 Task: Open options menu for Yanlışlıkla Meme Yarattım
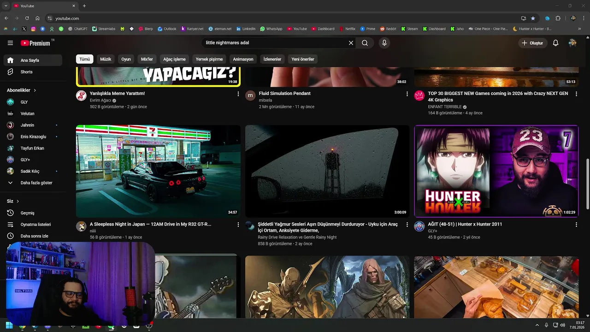pos(238,94)
